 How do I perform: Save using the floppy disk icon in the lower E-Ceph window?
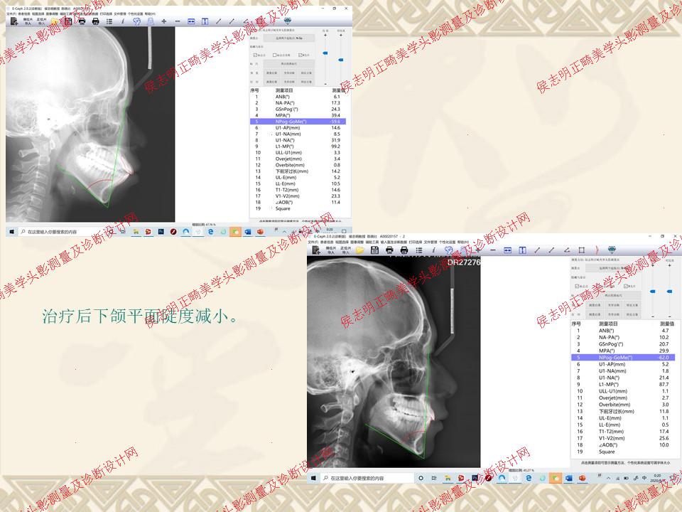point(374,250)
